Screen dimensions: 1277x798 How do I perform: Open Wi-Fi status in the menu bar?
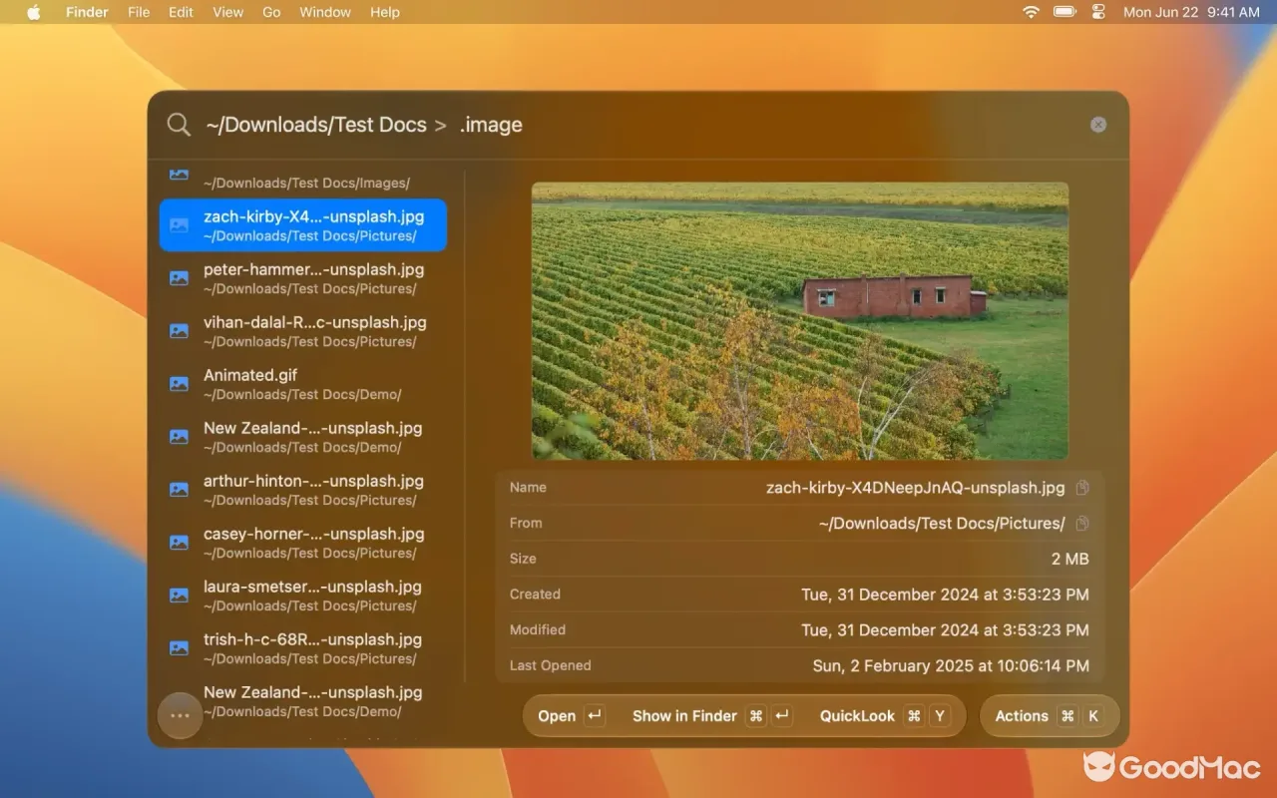click(1031, 12)
